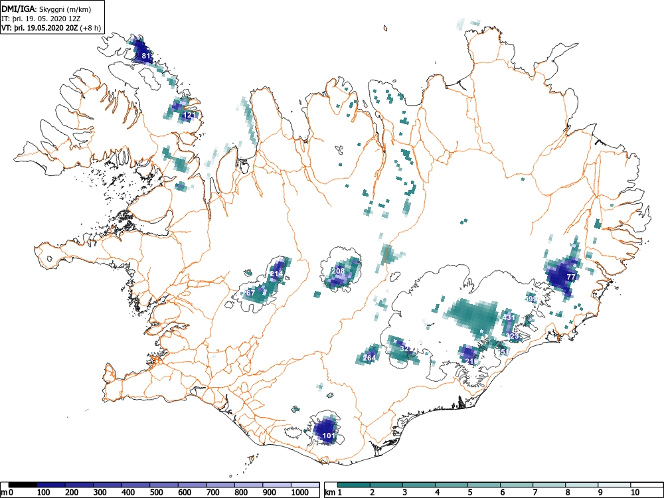Select the 900 label on the metre legend

pos(270,493)
